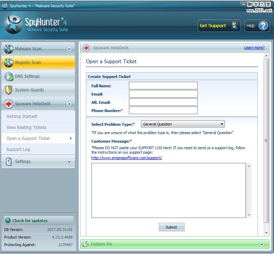Image resolution: width=274 pixels, height=254 pixels.
Task: Select View Existing Tickets
Action: click(x=38, y=128)
